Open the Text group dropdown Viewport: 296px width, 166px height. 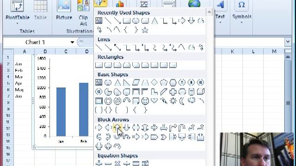(x=220, y=23)
